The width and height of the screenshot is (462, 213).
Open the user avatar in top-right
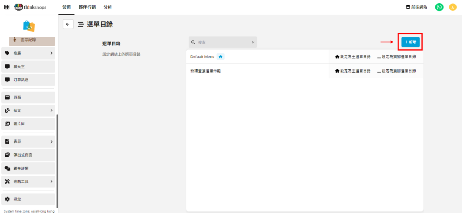pos(453,7)
